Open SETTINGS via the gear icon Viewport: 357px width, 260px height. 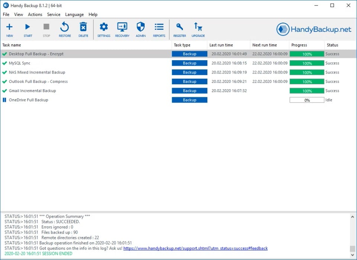click(104, 30)
